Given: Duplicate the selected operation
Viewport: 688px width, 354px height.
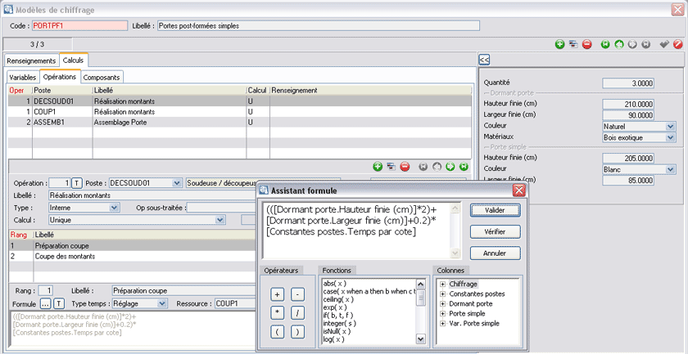Looking at the screenshot, I should (391, 167).
